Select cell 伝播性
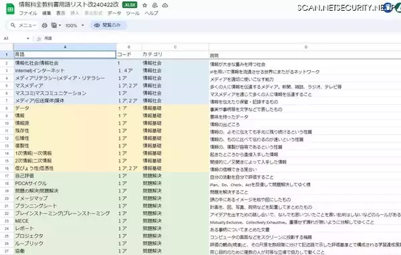 click(65, 138)
